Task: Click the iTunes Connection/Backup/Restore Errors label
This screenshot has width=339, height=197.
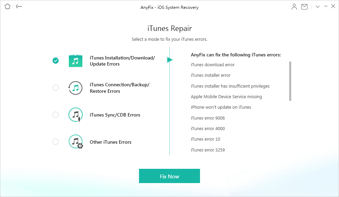Action: (x=119, y=88)
